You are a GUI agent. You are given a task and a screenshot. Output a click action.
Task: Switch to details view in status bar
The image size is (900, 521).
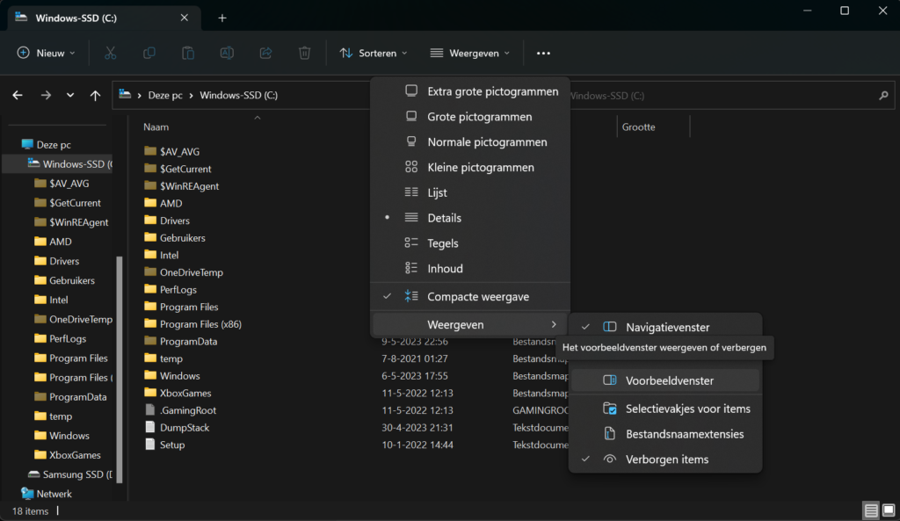tap(871, 510)
